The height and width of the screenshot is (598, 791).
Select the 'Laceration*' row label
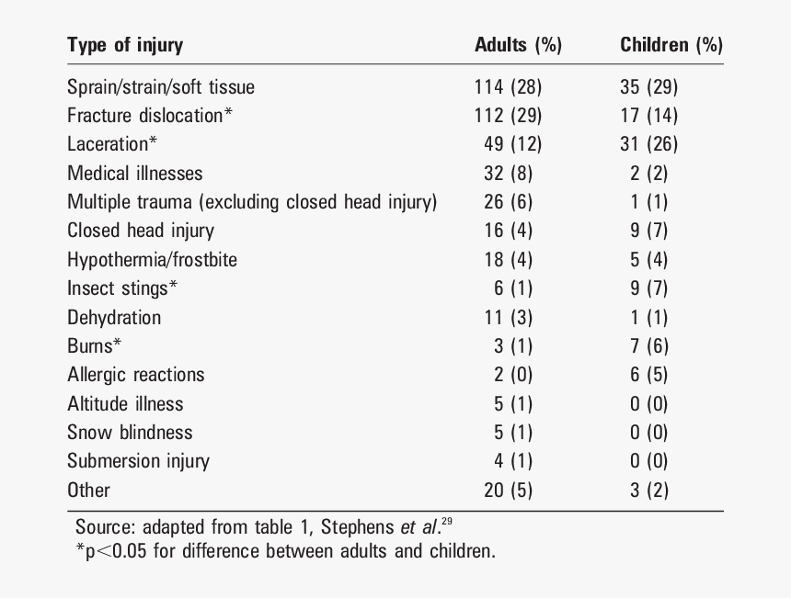[112, 144]
